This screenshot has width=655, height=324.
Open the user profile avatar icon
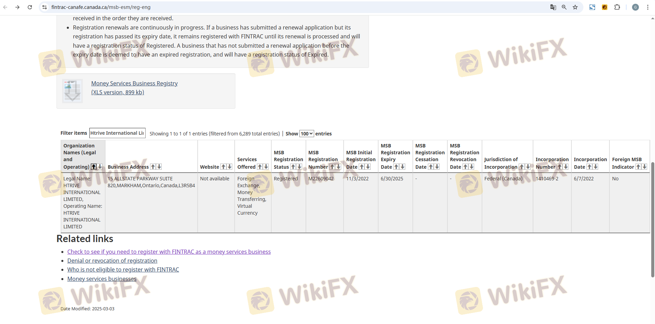pyautogui.click(x=635, y=7)
